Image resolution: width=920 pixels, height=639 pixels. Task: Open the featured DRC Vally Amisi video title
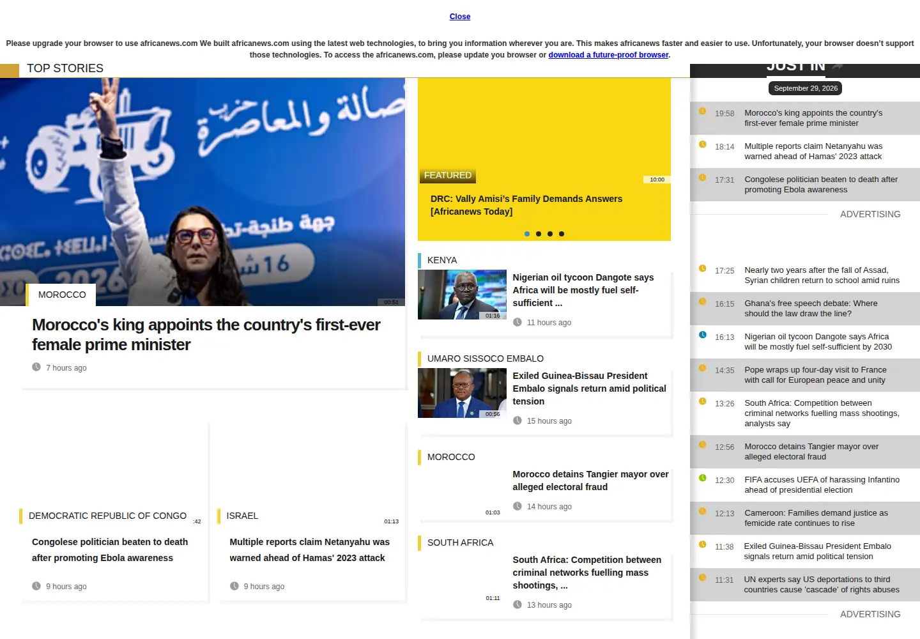526,205
